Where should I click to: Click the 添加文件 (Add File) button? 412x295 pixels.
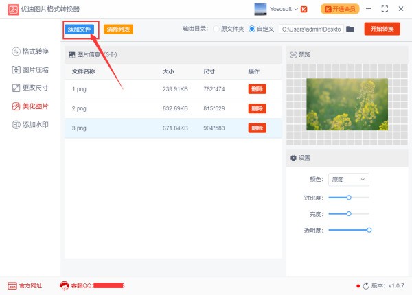tap(79, 29)
